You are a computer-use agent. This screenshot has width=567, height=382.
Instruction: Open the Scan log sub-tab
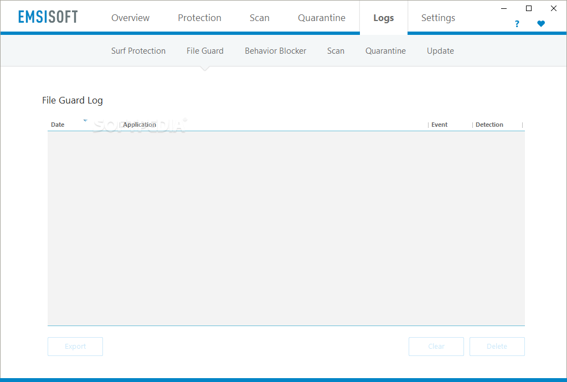coord(336,51)
